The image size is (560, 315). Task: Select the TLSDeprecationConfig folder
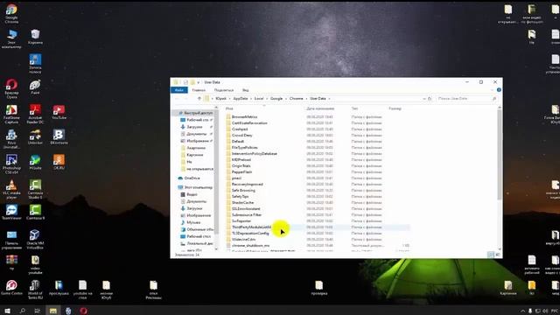[250, 234]
